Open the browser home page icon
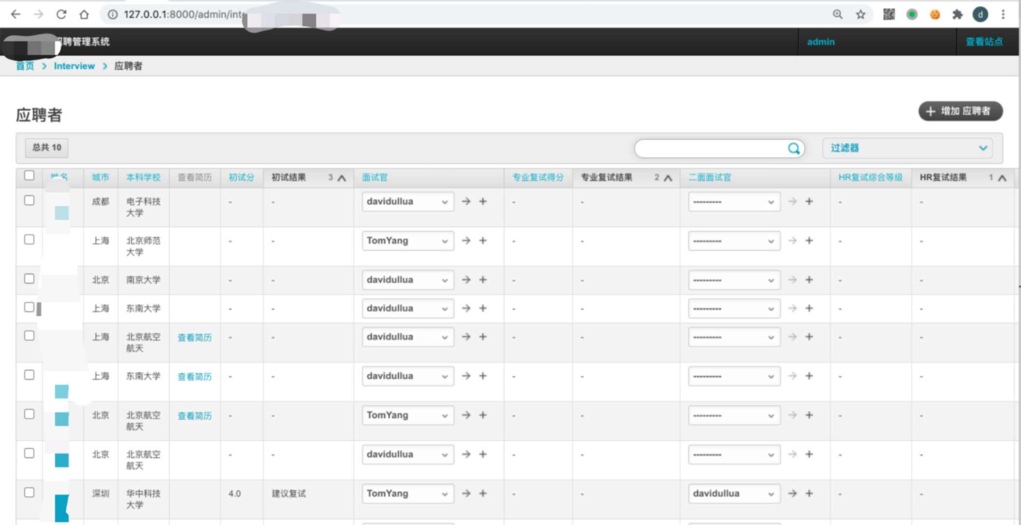Image resolution: width=1021 pixels, height=525 pixels. [84, 15]
